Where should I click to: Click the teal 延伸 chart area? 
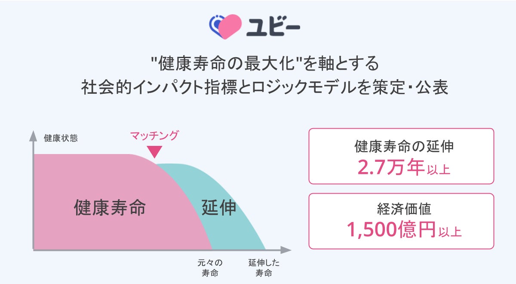point(219,208)
